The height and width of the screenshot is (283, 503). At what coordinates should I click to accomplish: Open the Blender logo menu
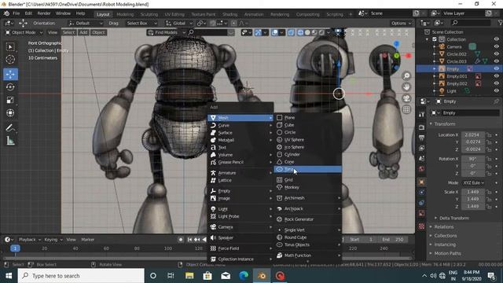pos(6,13)
